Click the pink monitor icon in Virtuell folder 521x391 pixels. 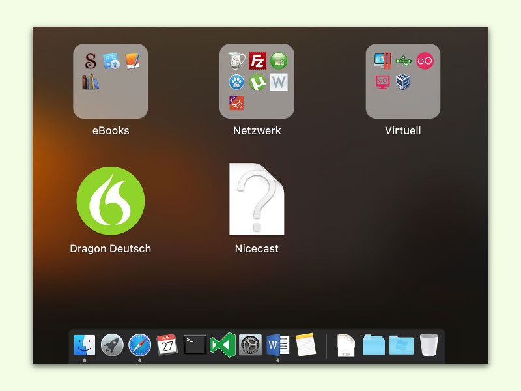coord(382,82)
